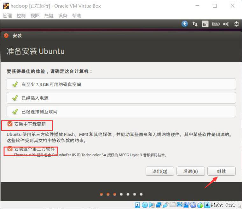Open the 设备 menu
Viewport: 242px width, 209px height.
click(63, 15)
